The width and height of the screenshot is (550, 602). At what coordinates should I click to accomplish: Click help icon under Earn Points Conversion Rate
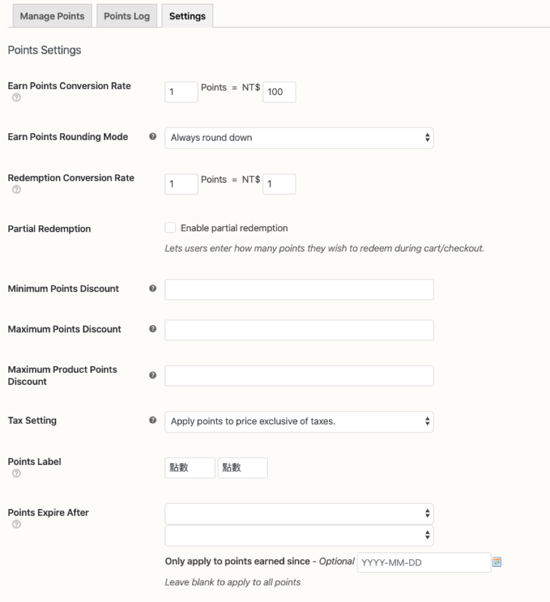point(15,99)
